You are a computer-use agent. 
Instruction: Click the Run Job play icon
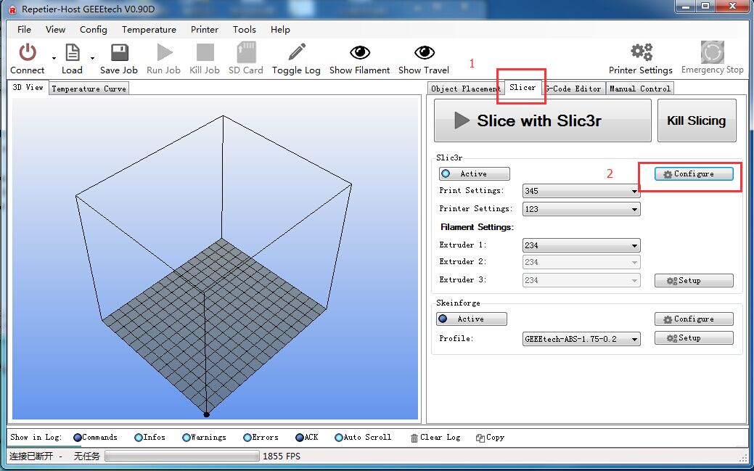coord(164,52)
